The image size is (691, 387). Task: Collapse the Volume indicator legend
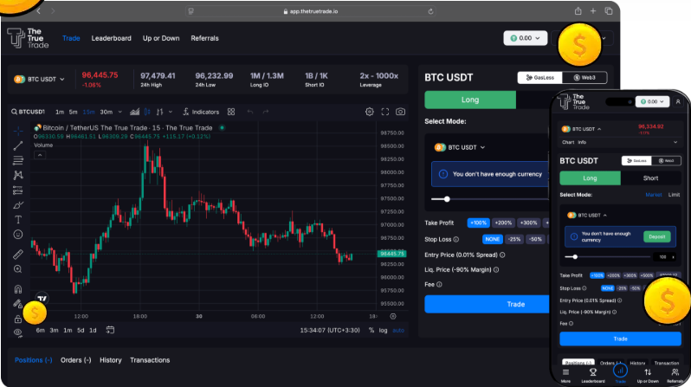coord(40,155)
